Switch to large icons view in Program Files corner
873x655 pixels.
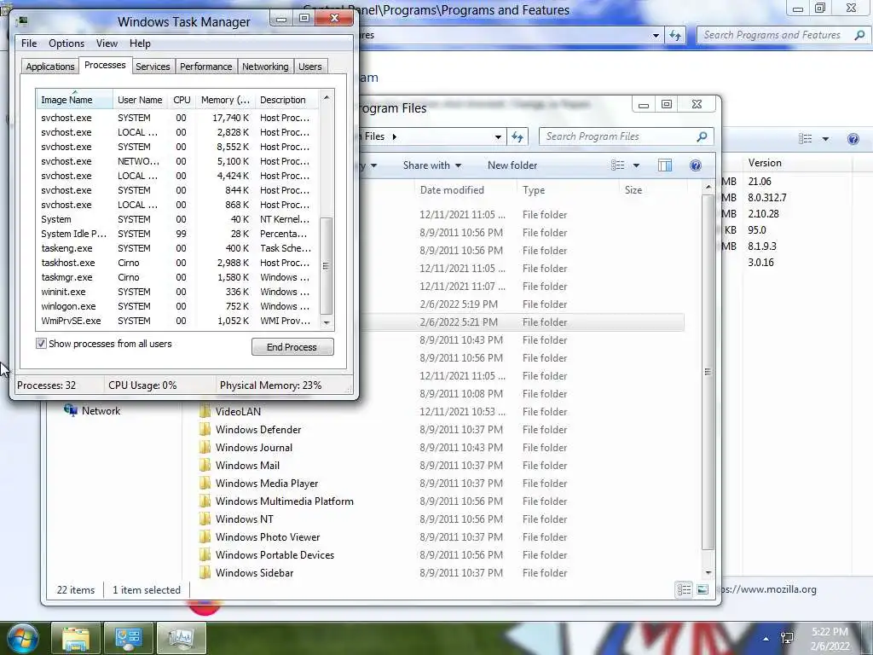click(x=702, y=589)
